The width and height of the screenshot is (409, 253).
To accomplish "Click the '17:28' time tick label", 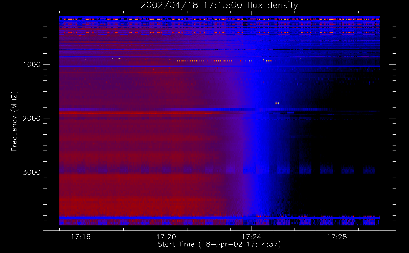I will [x=337, y=237].
